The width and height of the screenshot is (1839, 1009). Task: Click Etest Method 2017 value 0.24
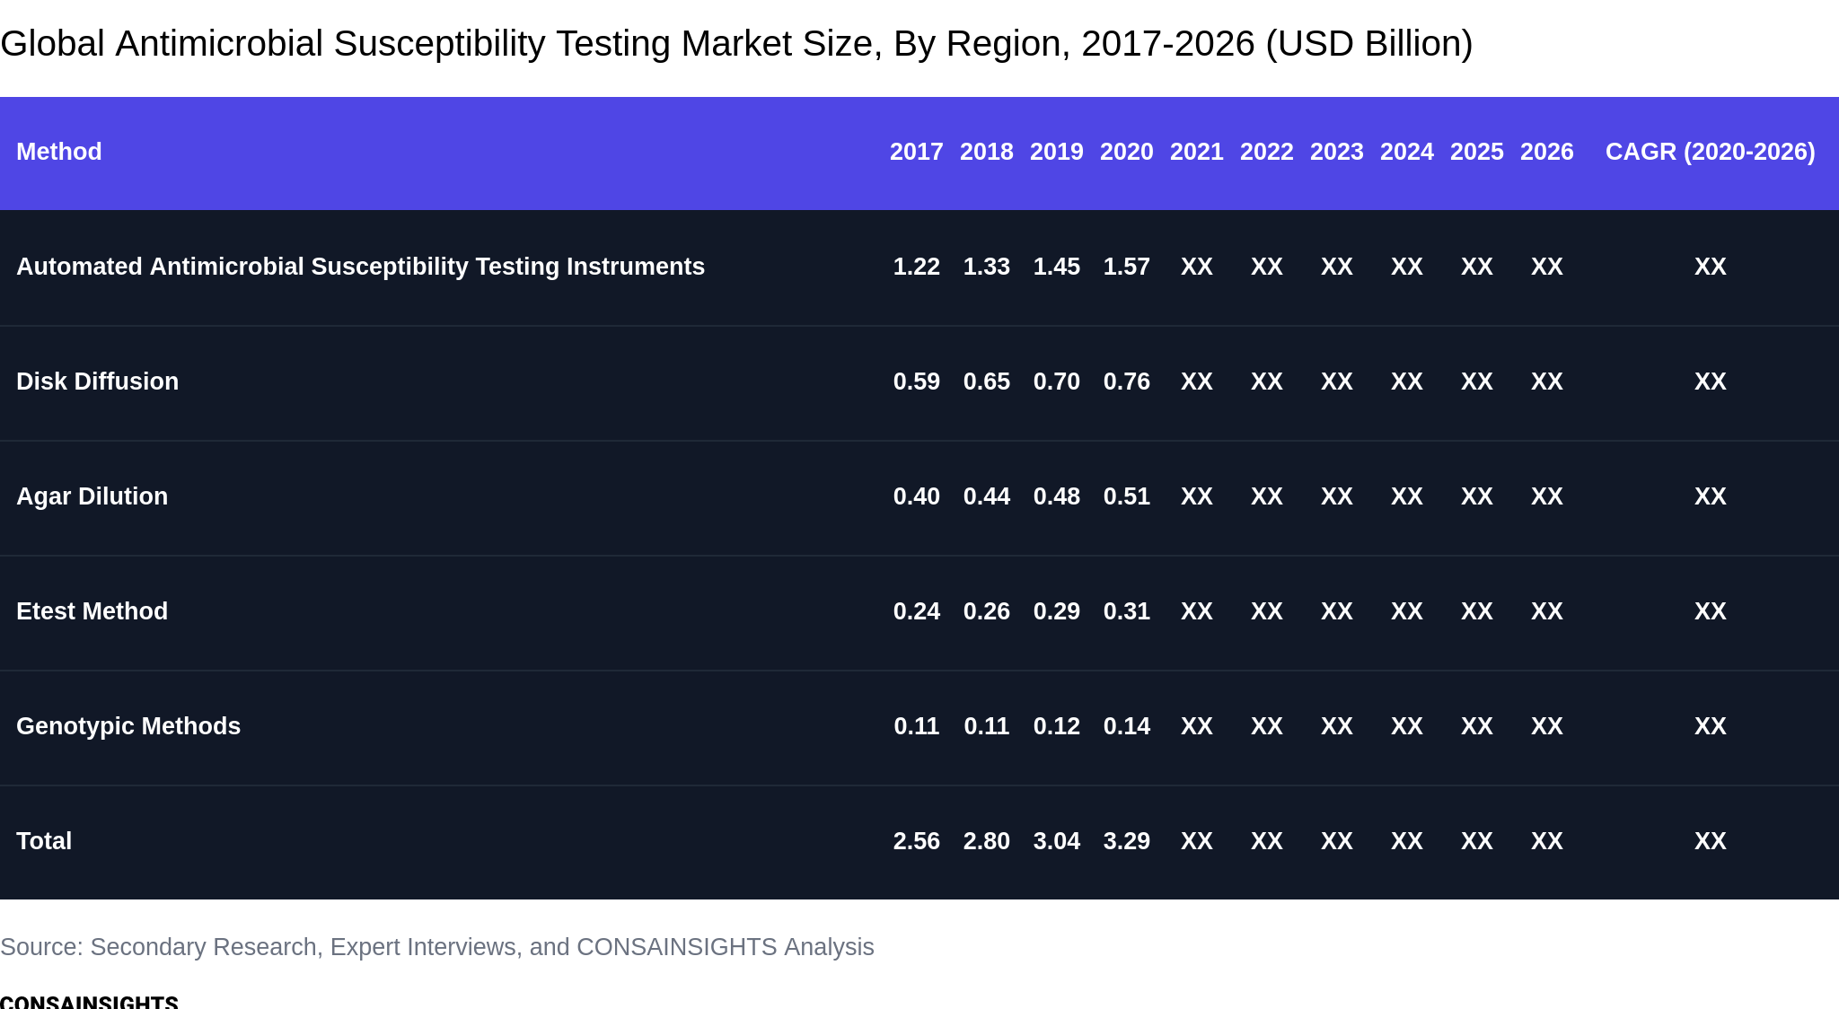pyautogui.click(x=917, y=611)
